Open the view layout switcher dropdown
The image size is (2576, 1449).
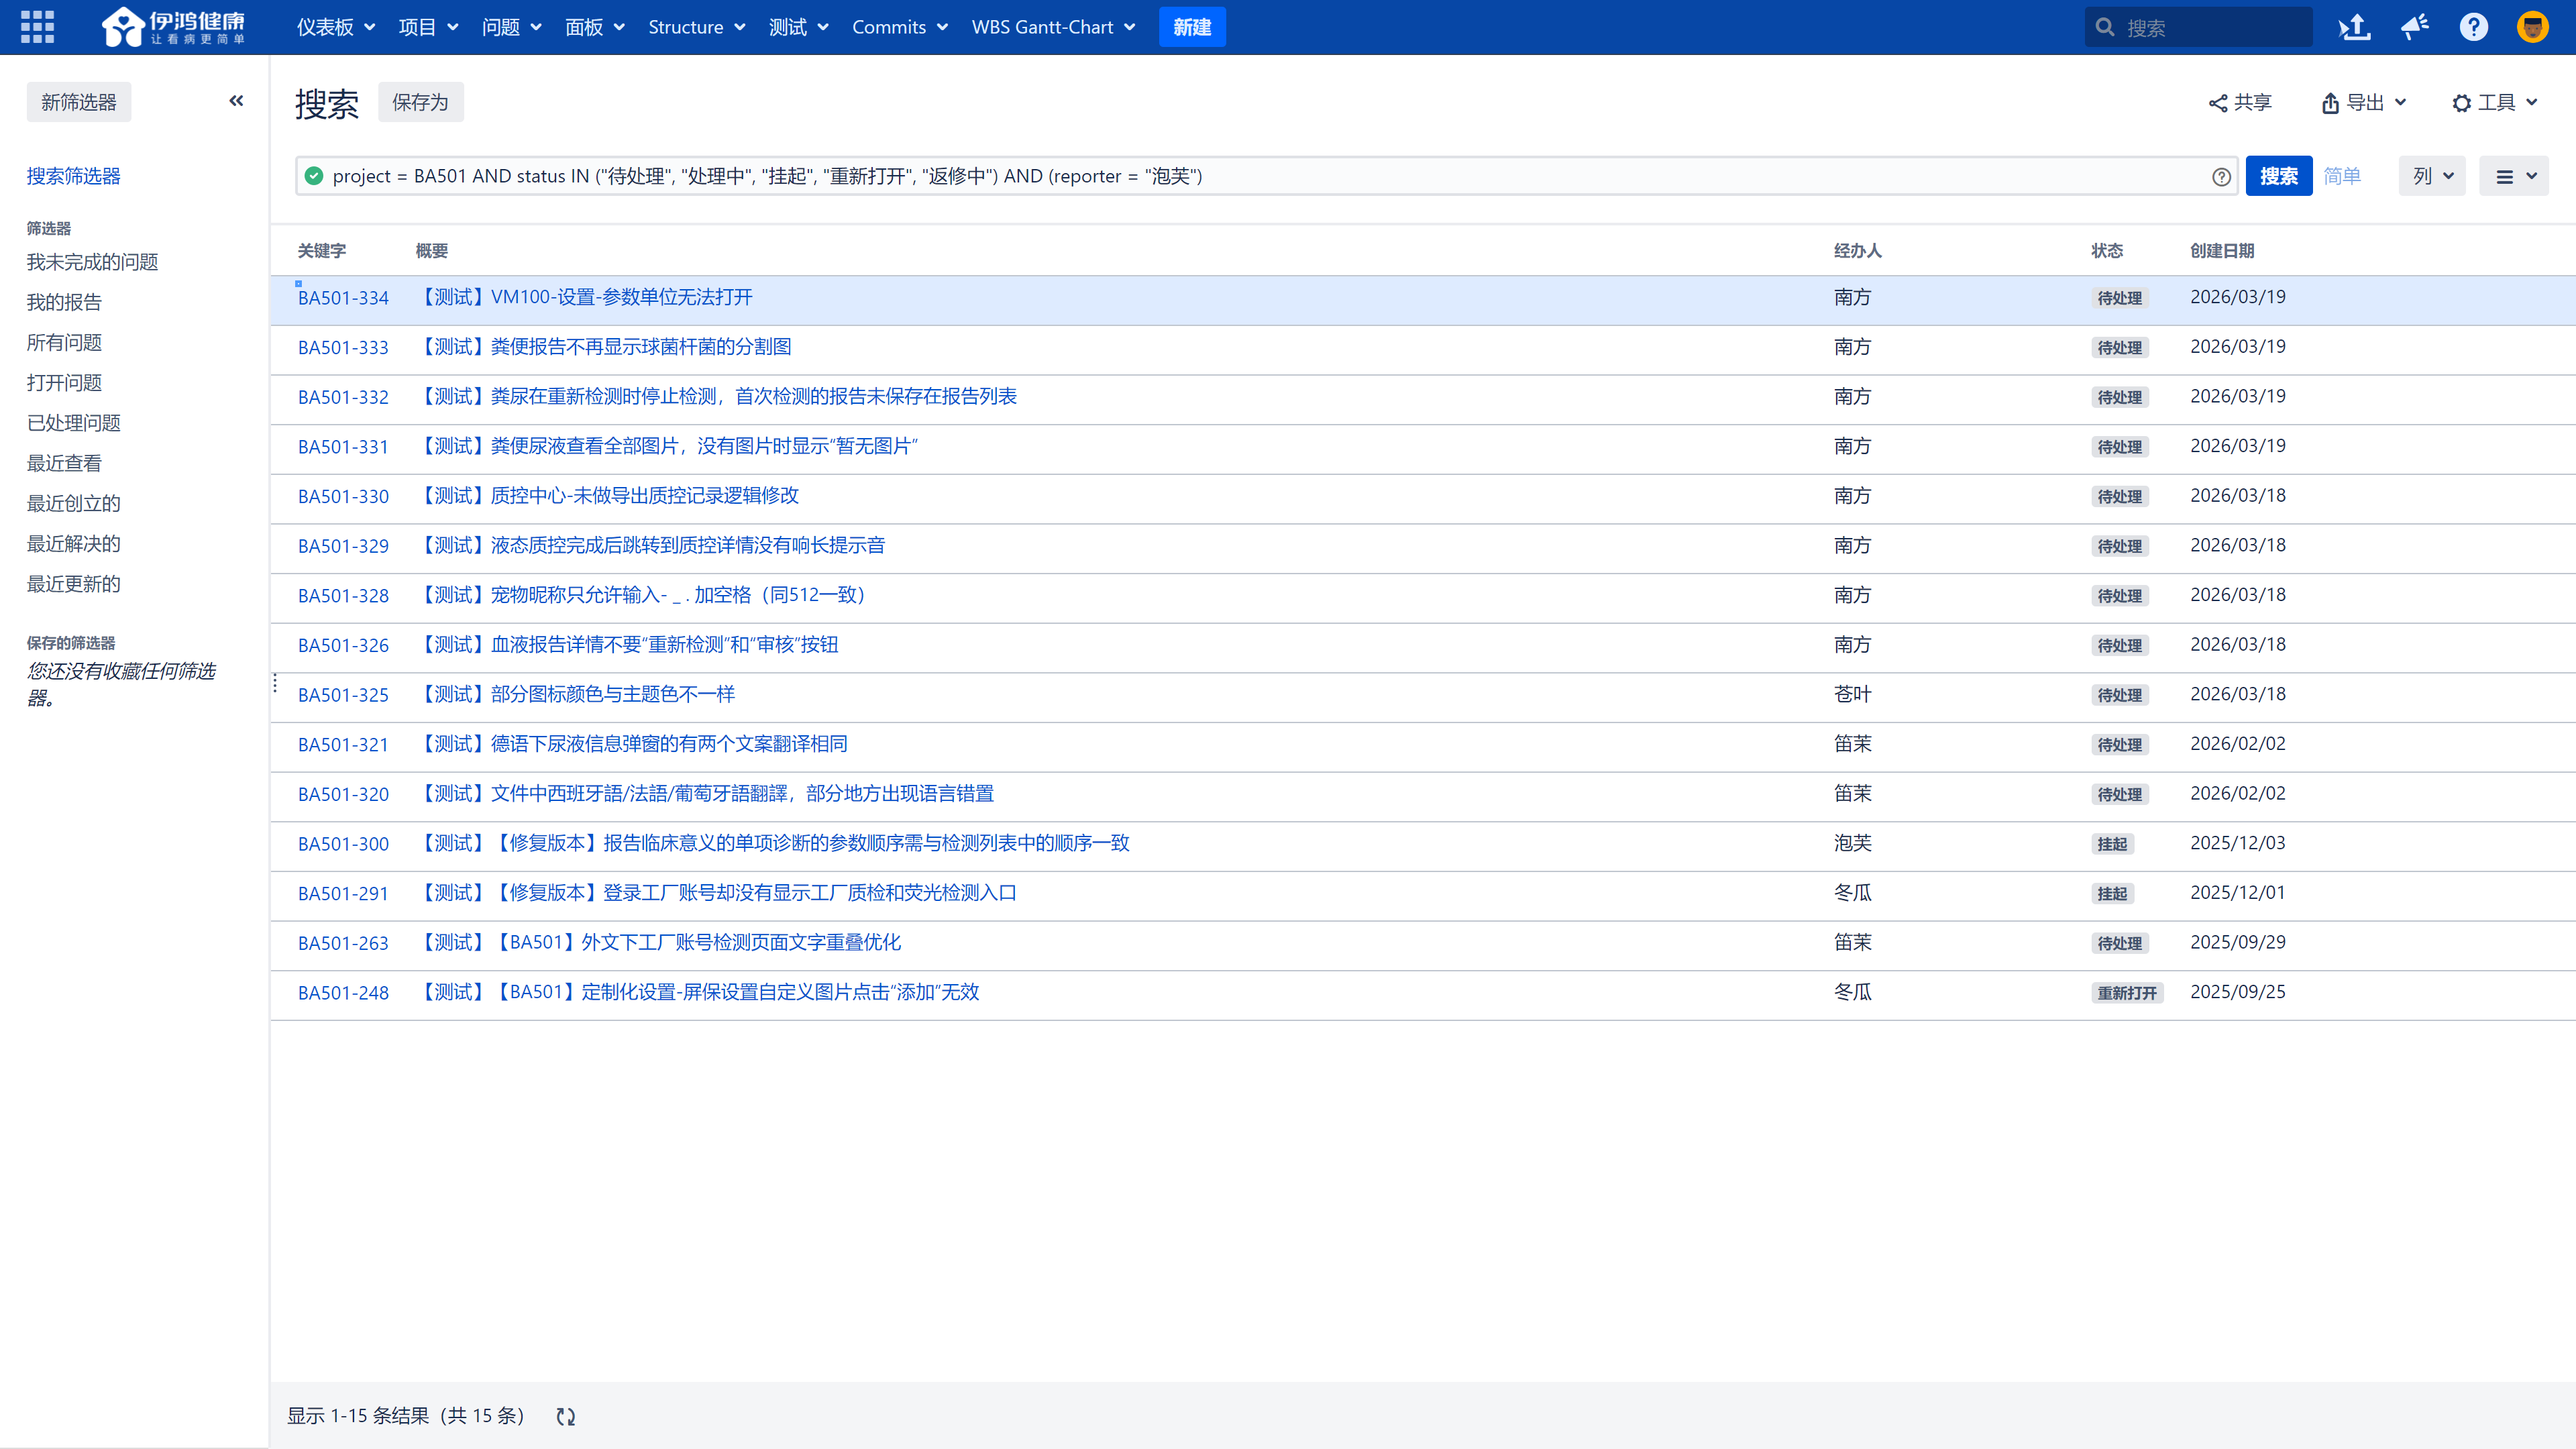pyautogui.click(x=2514, y=176)
